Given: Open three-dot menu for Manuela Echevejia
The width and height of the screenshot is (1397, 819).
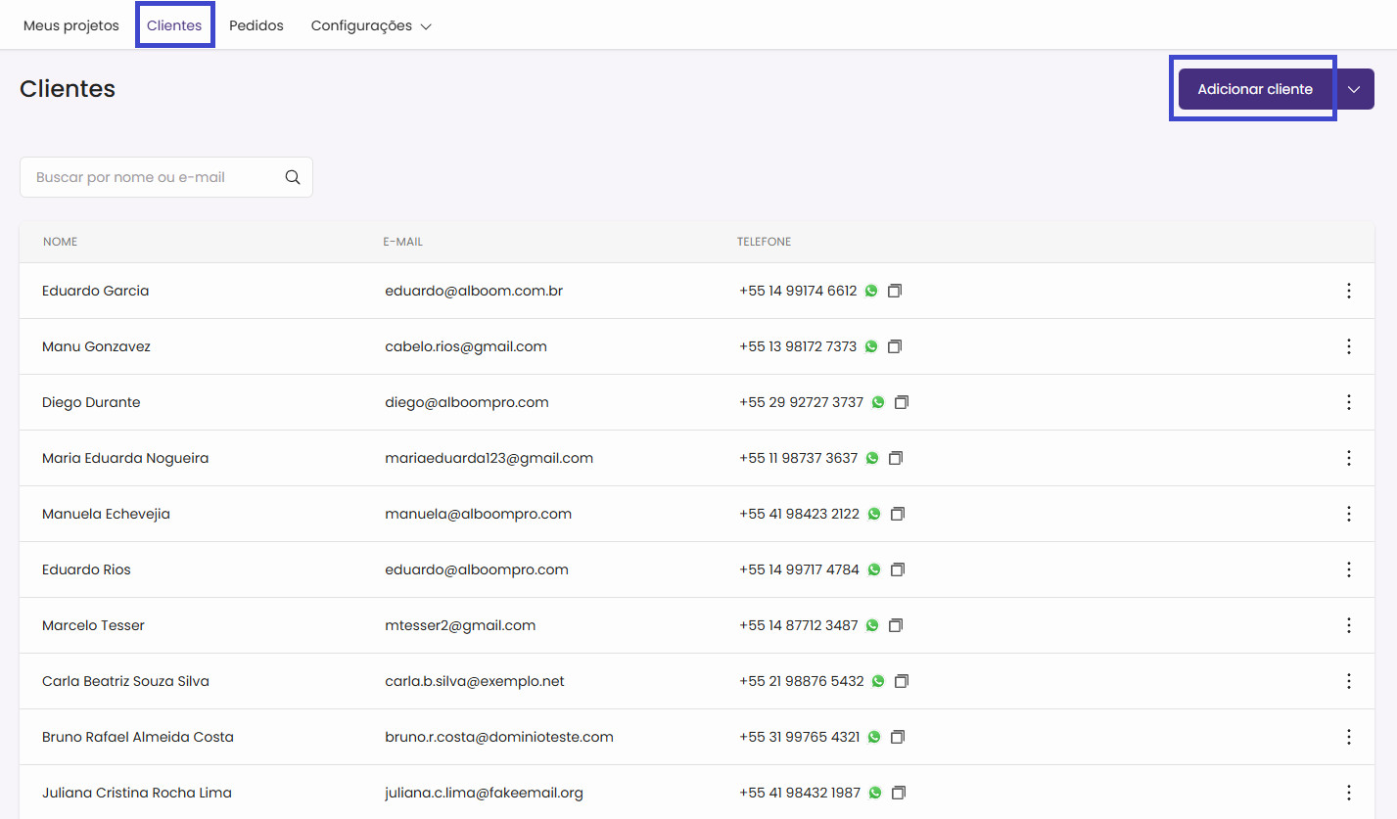Looking at the screenshot, I should (1348, 514).
